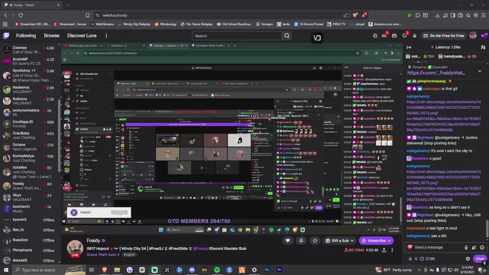This screenshot has width=489, height=275.
Task: Open the user avatar menu
Action: pyautogui.click(x=473, y=36)
